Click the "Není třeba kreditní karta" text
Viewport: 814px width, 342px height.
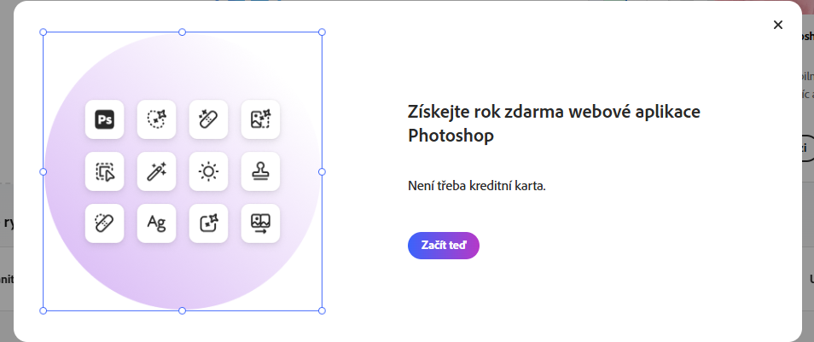[476, 186]
